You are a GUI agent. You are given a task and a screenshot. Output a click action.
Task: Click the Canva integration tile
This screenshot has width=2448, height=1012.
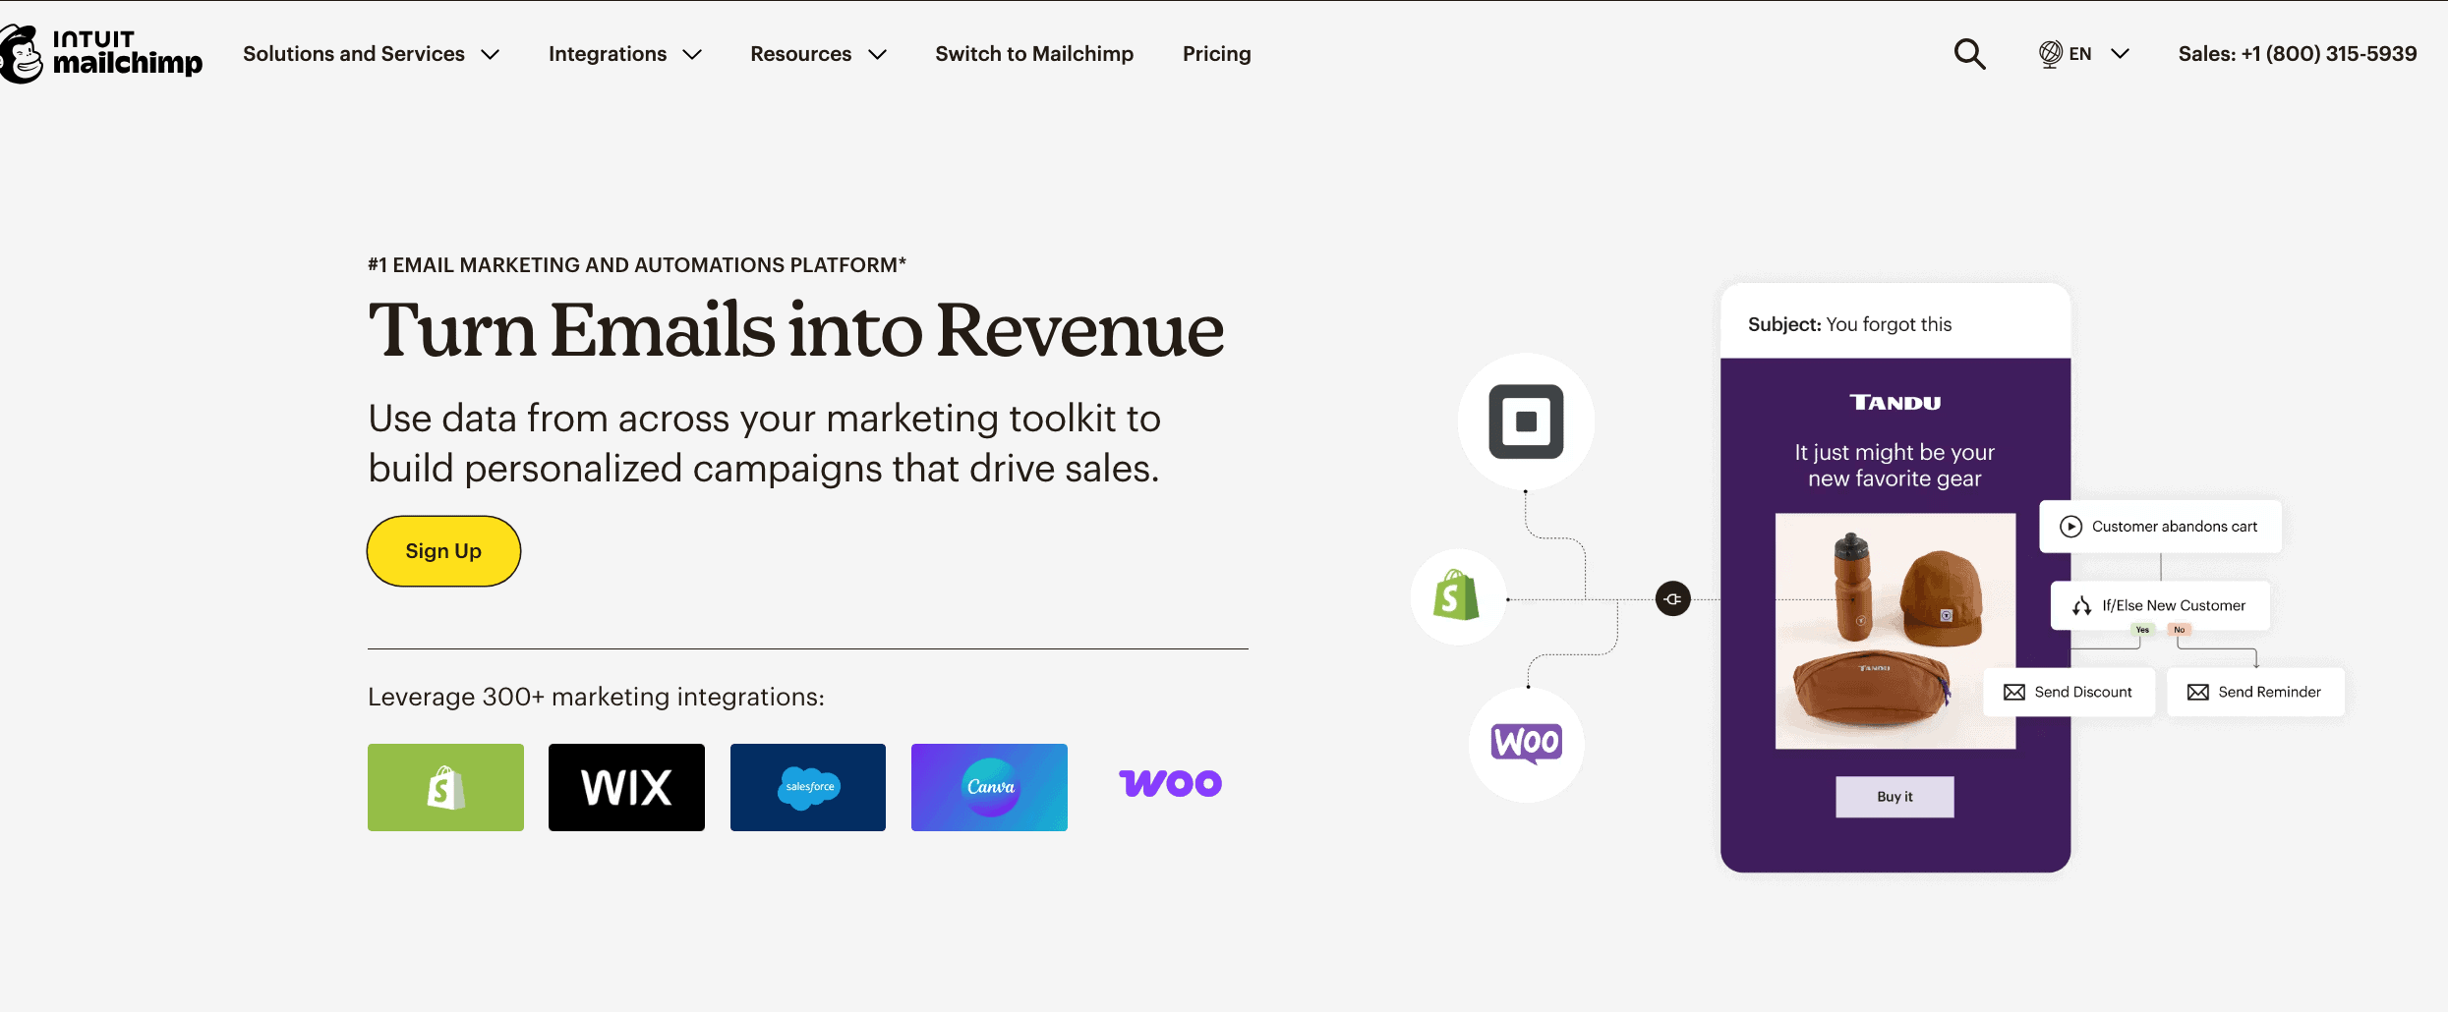[x=989, y=787]
